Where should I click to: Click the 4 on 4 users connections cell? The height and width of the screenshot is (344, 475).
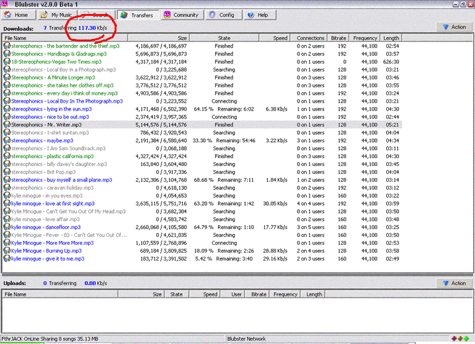click(x=311, y=203)
